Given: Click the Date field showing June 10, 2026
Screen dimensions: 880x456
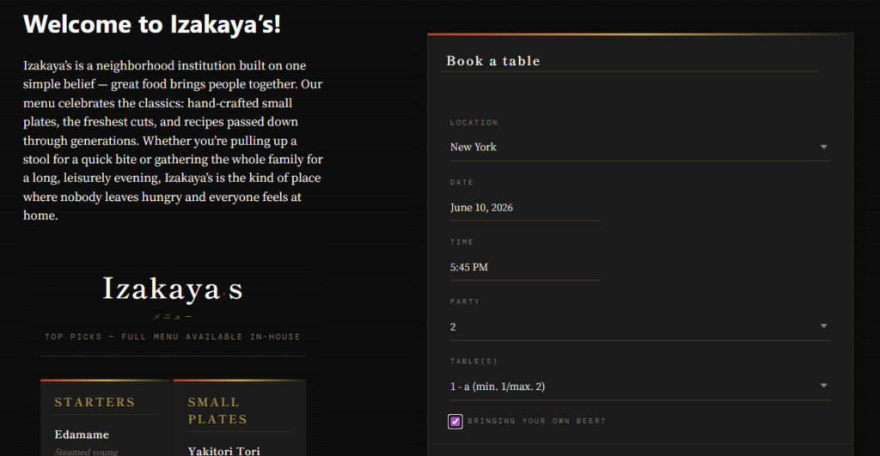Looking at the screenshot, I should coord(525,208).
